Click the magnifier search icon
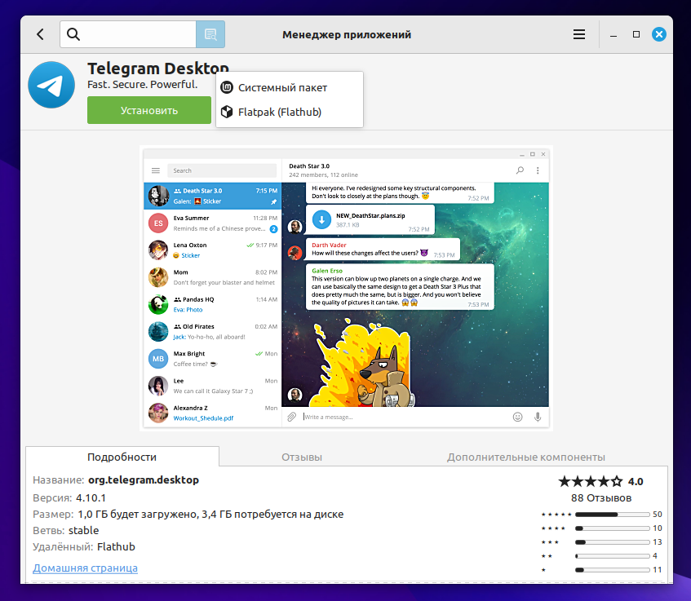 click(x=73, y=34)
